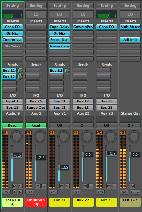Mute the Drum Sub channel
Viewport: 142px width, 212px height.
pos(38,186)
